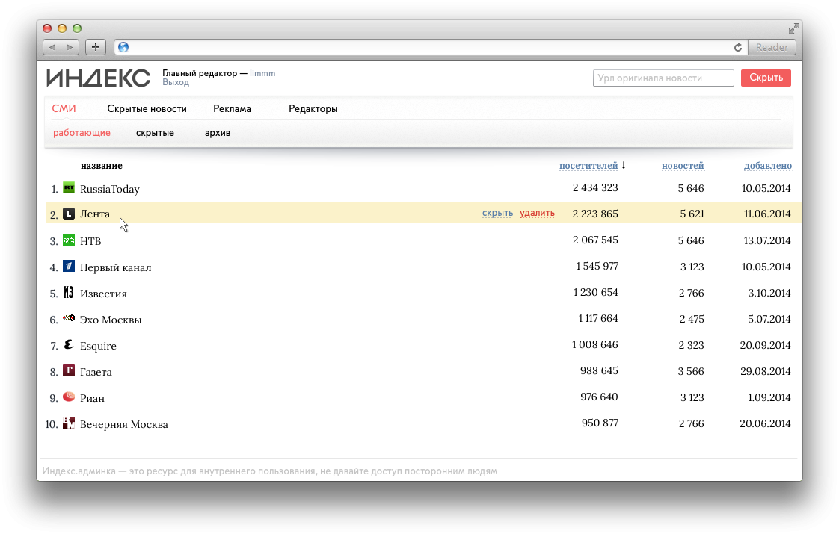Sort the list by новостей column
Image resolution: width=839 pixels, height=534 pixels.
[x=683, y=166]
